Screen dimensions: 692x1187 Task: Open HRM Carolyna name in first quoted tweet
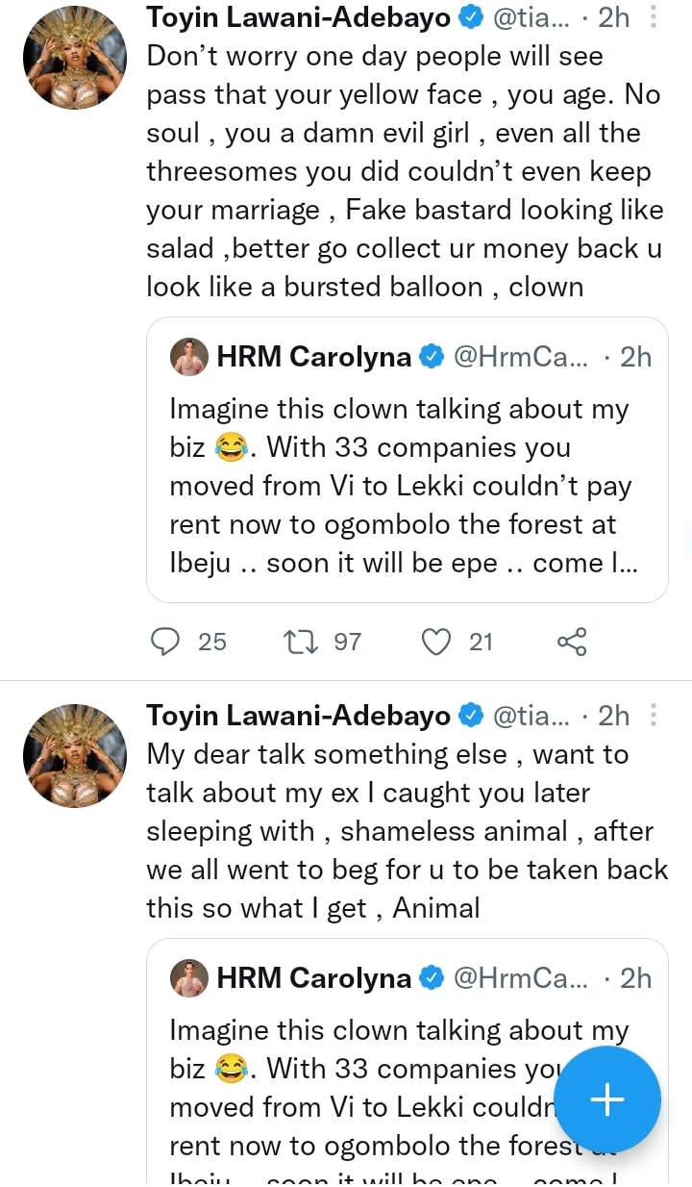(313, 358)
